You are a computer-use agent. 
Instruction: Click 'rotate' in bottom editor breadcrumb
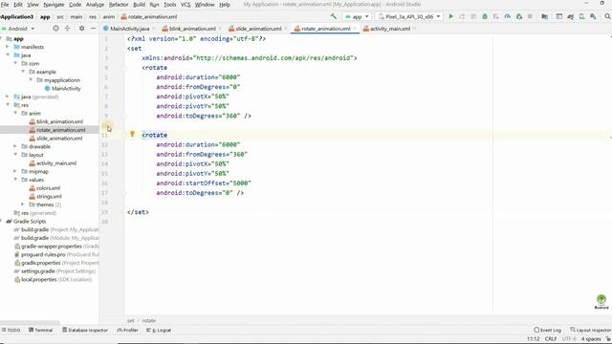(x=149, y=321)
